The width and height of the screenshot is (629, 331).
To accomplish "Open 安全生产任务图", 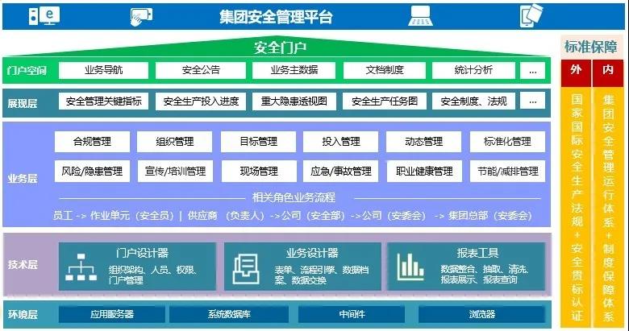I will (x=385, y=101).
